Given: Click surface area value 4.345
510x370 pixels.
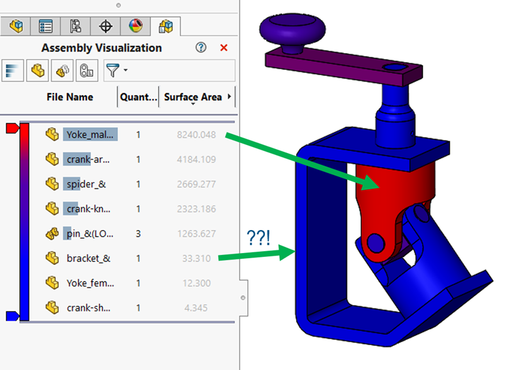Looking at the screenshot, I should click(x=195, y=308).
